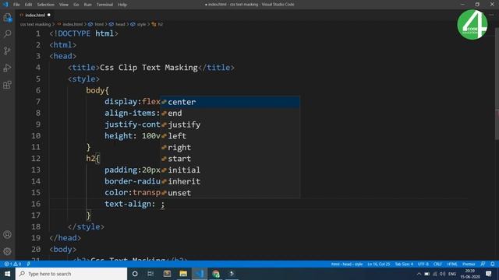Screen dimensions: 499x280
Task: Select 'start' autocomplete suggestion
Action: tap(230, 159)
